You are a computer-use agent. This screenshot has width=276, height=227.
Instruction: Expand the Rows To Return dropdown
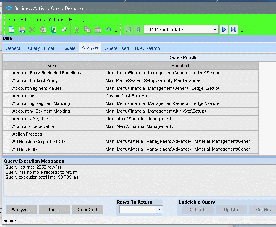point(160,209)
